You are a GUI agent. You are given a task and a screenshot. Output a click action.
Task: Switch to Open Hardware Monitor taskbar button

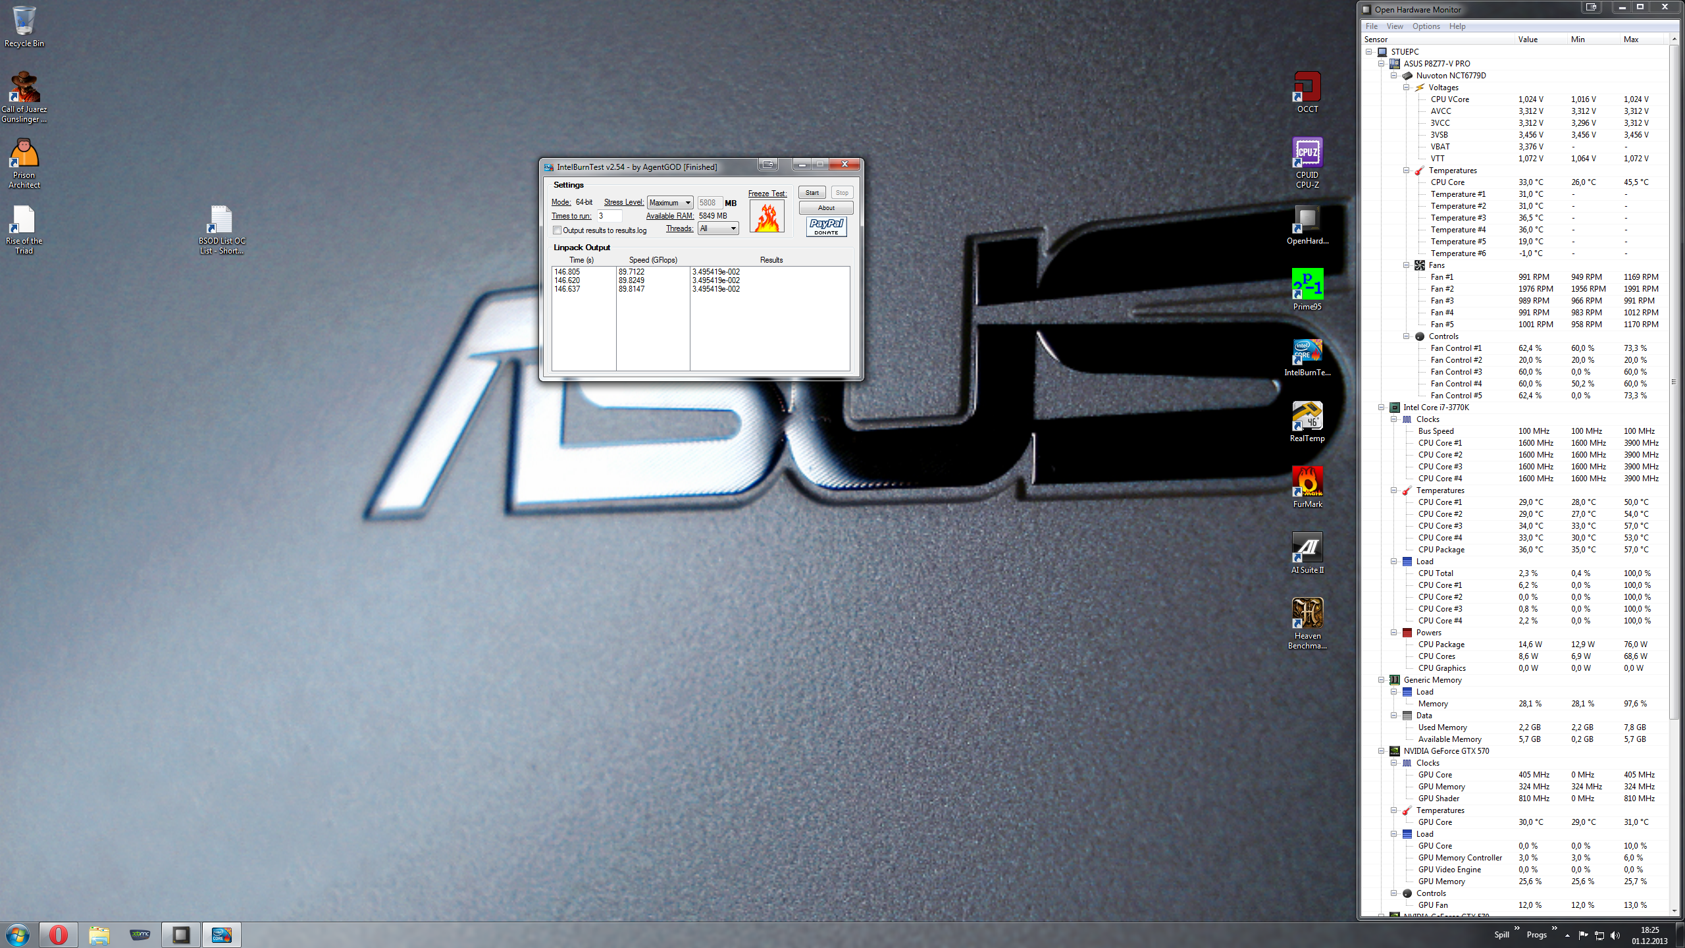181,935
